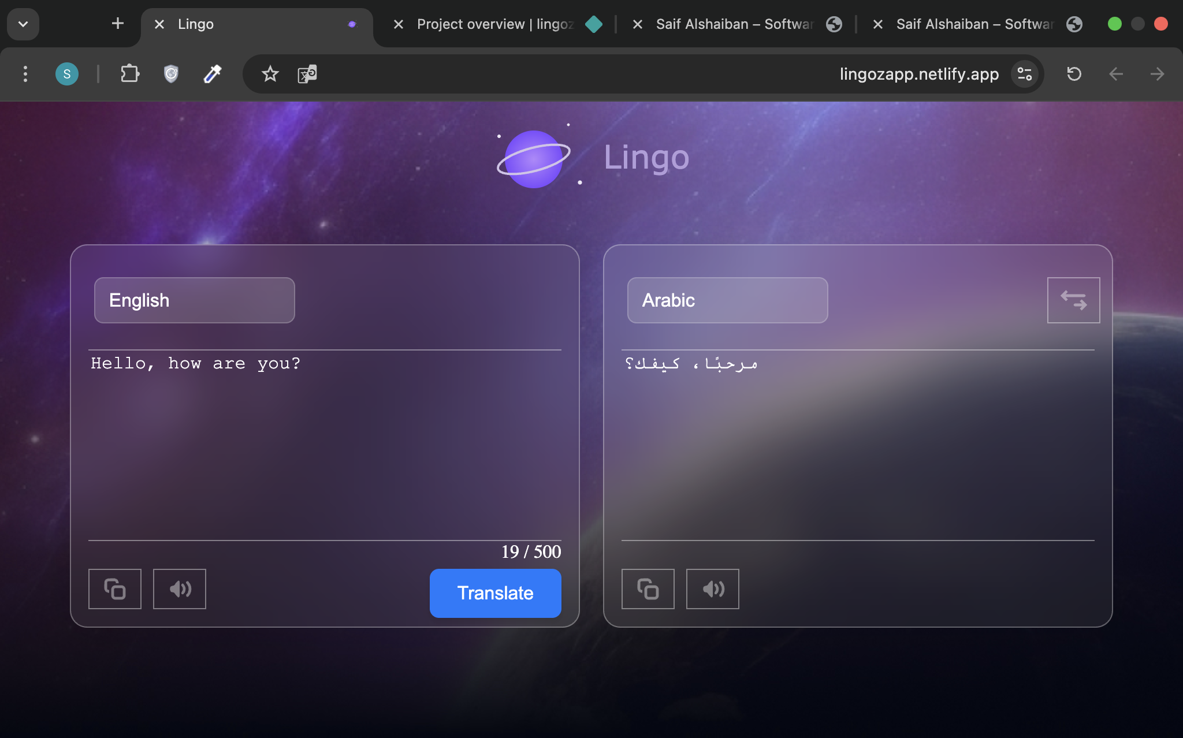The height and width of the screenshot is (738, 1183).
Task: Open the Arabic target language dropdown
Action: tap(727, 300)
